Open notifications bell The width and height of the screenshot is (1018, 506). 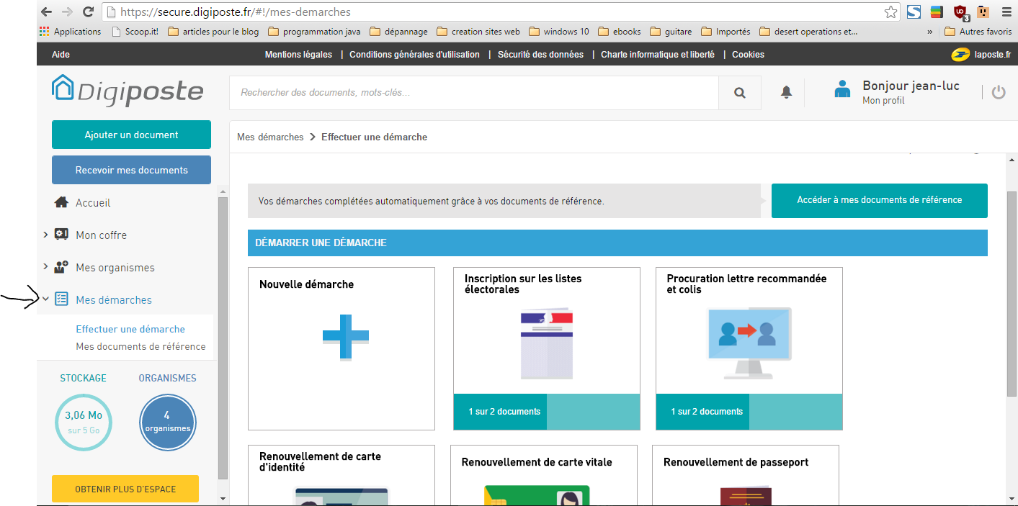point(787,91)
